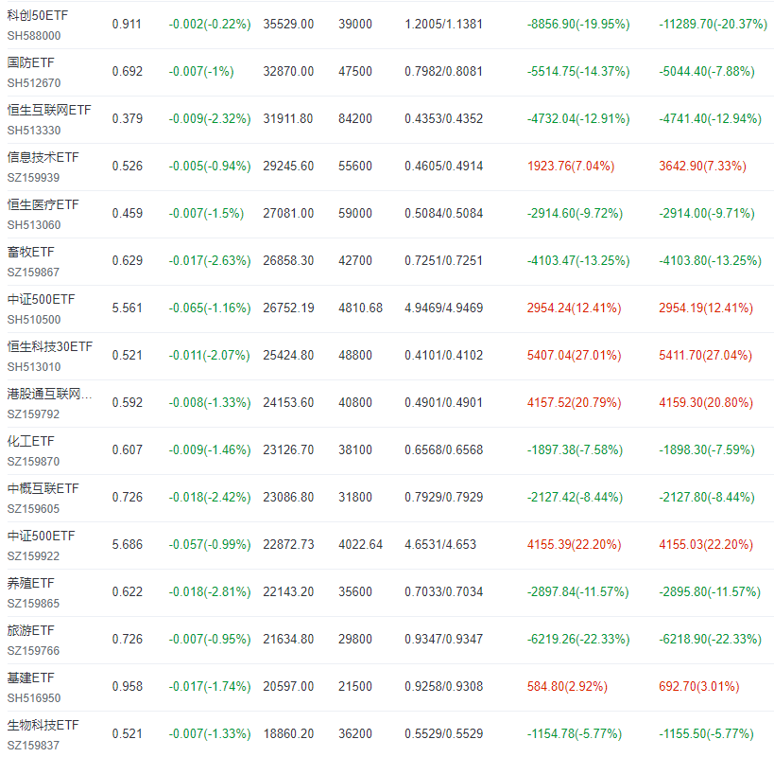Screen dimensions: 774x757
Task: Click market value 18860.20
Action: [x=288, y=734]
